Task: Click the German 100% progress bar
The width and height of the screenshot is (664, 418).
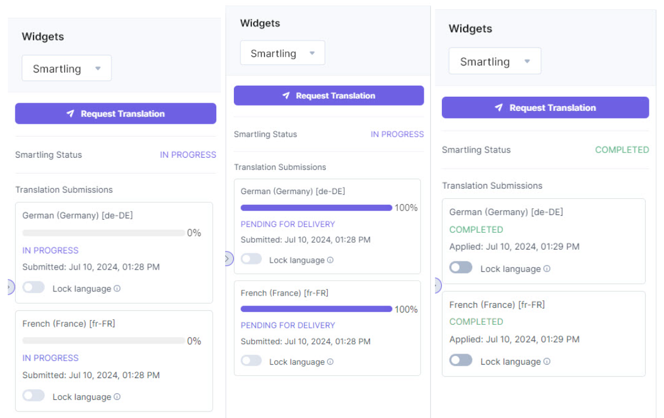Action: pyautogui.click(x=316, y=208)
